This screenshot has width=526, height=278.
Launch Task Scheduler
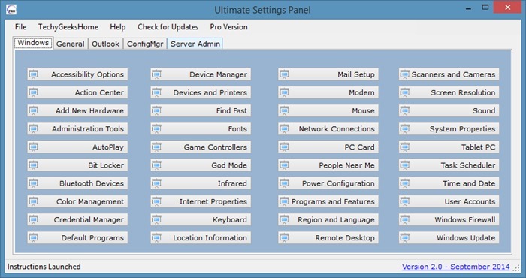[x=449, y=165]
